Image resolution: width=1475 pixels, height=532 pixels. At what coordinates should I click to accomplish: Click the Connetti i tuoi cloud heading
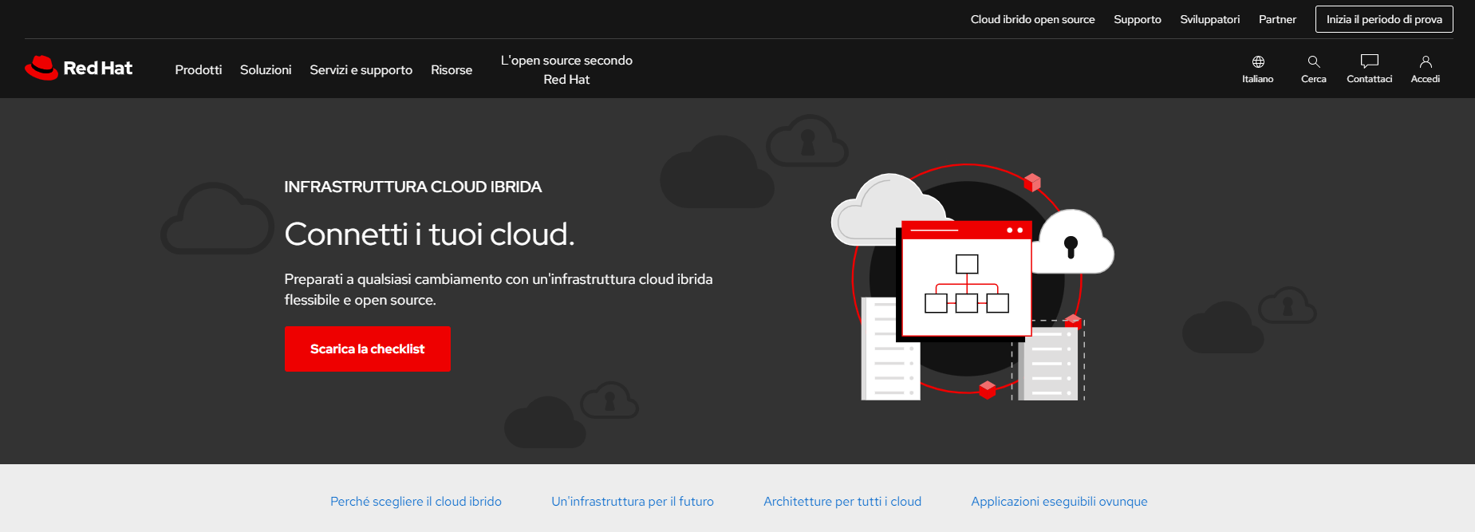(x=429, y=234)
